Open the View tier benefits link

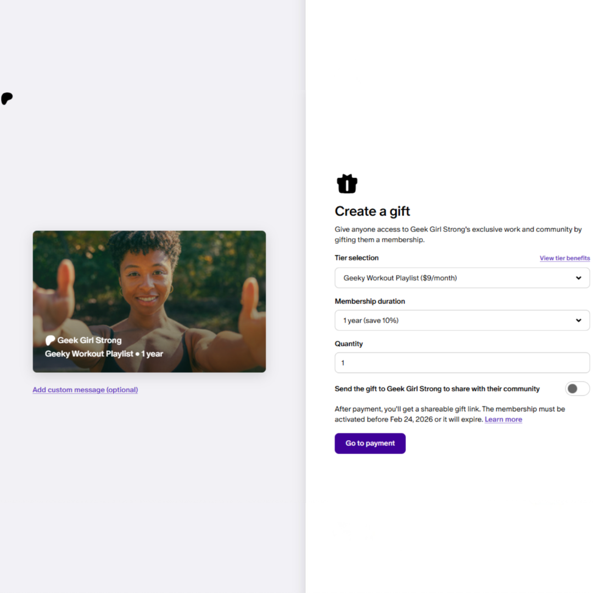(x=564, y=258)
